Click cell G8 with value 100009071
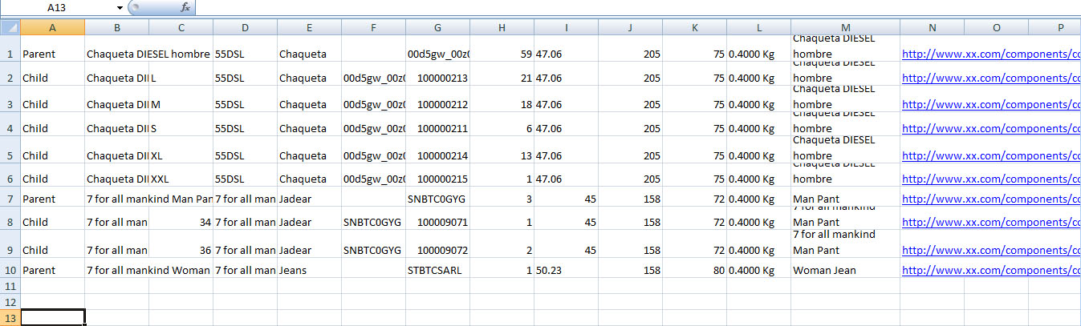The width and height of the screenshot is (1081, 326). (x=437, y=219)
